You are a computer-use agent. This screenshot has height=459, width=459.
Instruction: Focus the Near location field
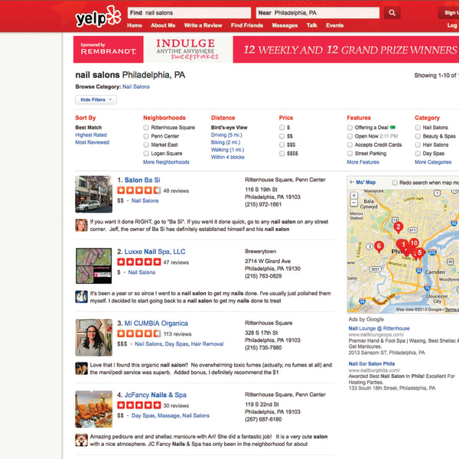(317, 12)
